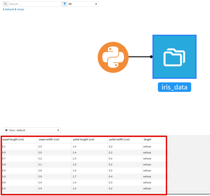Click the blue filter funnel icon
The image size is (210, 196).
click(65, 4)
